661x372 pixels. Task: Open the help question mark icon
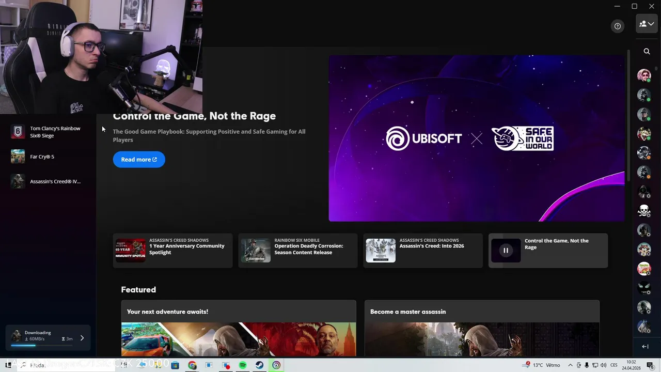[x=618, y=26]
